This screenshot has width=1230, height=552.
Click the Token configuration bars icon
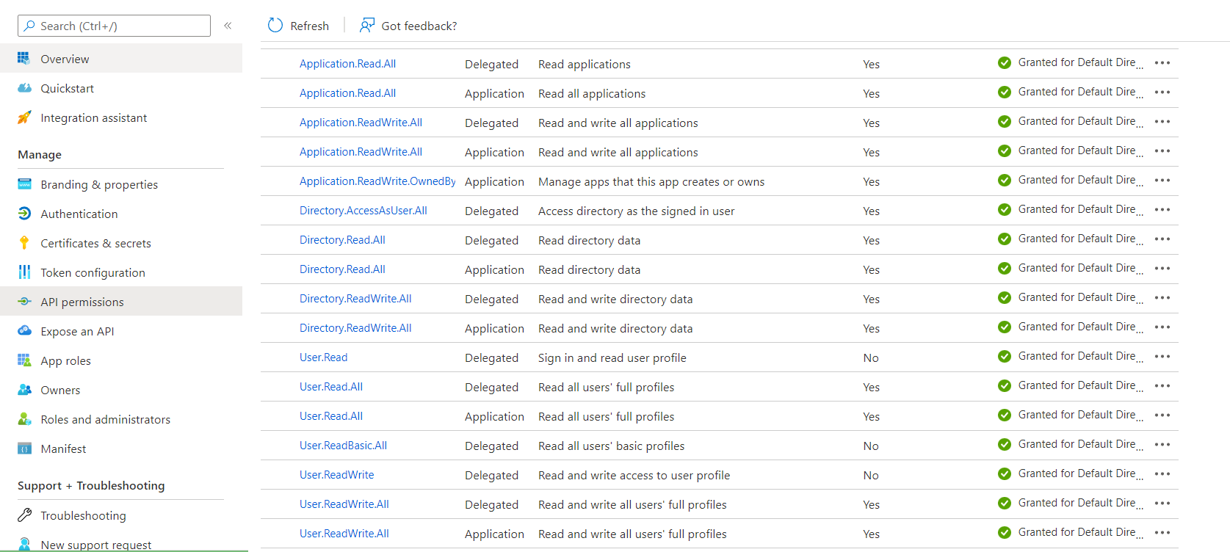click(24, 272)
